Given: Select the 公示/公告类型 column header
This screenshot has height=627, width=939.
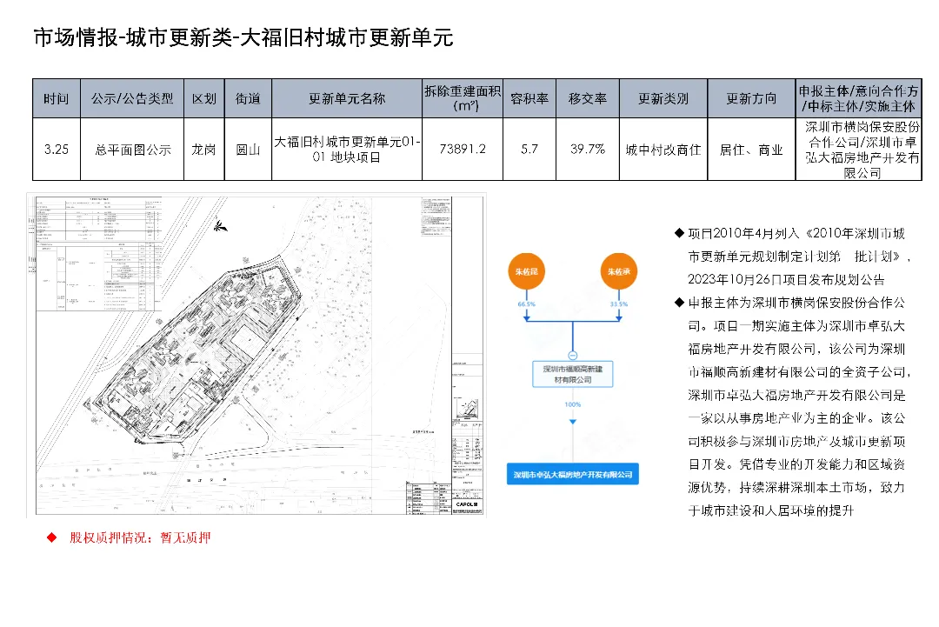Looking at the screenshot, I should point(132,98).
